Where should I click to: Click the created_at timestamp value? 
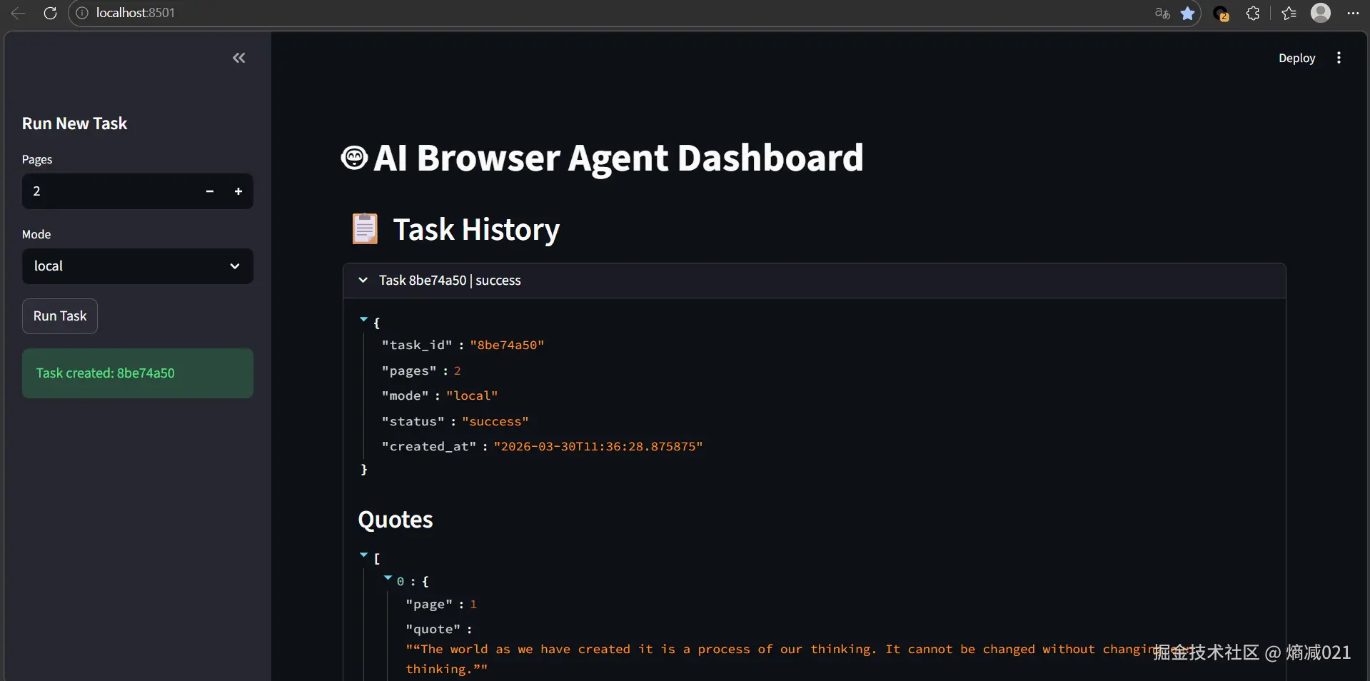(598, 446)
